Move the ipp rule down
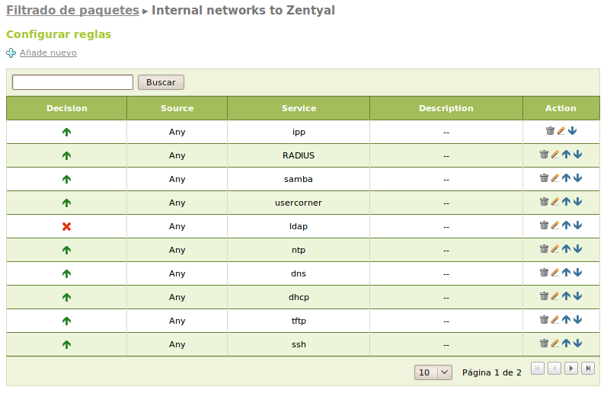Image resolution: width=607 pixels, height=393 pixels. (573, 131)
